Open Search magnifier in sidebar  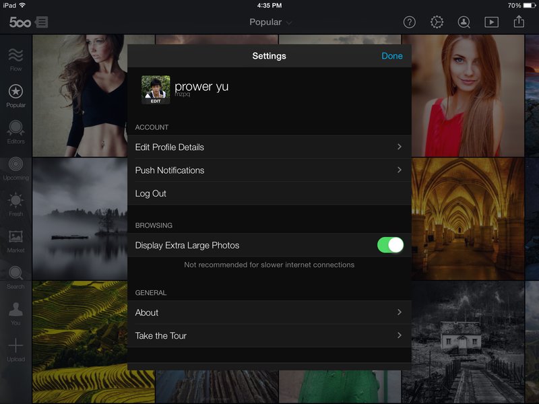[x=15, y=273]
